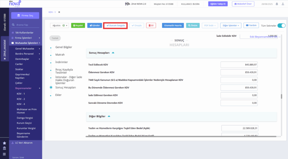The width and height of the screenshot is (288, 159).
Task: Click the Gönder send button
Action: [94, 26]
